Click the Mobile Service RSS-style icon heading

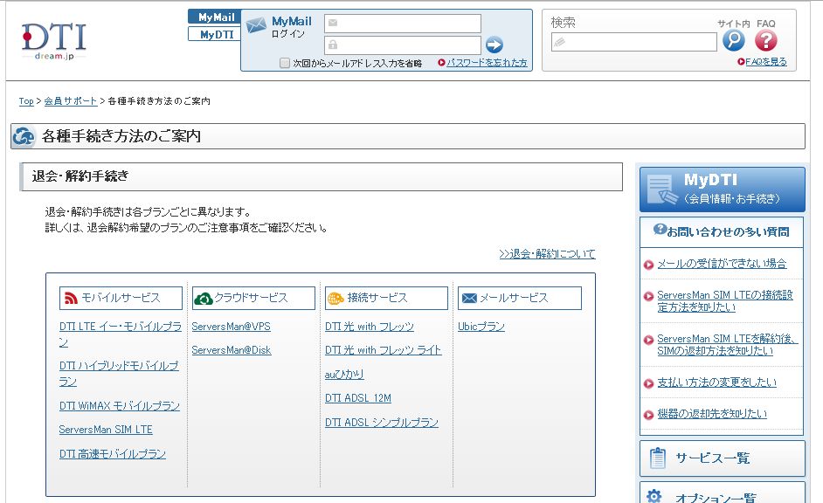tap(121, 298)
